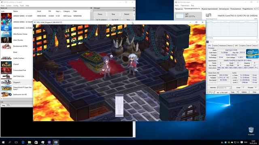Switch to CPU-Z Mainboard tab

pos(223,46)
